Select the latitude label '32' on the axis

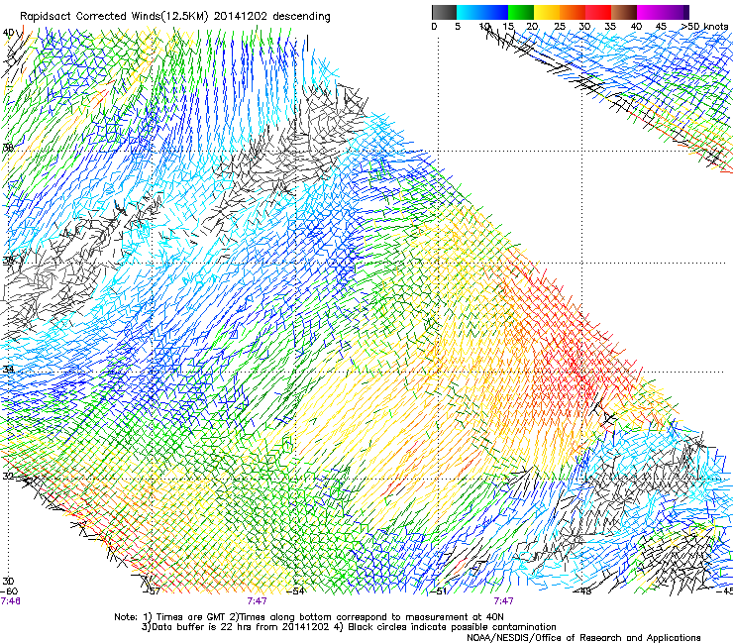(8, 476)
